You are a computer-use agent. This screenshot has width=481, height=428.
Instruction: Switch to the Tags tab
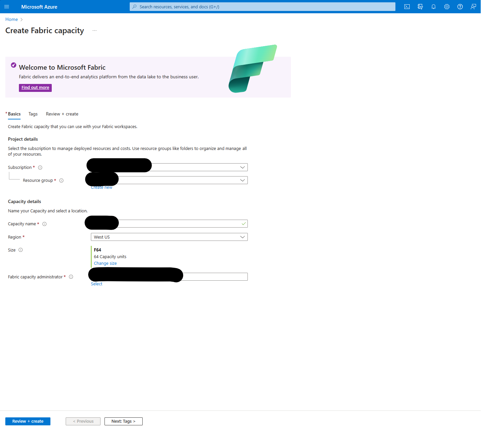33,114
